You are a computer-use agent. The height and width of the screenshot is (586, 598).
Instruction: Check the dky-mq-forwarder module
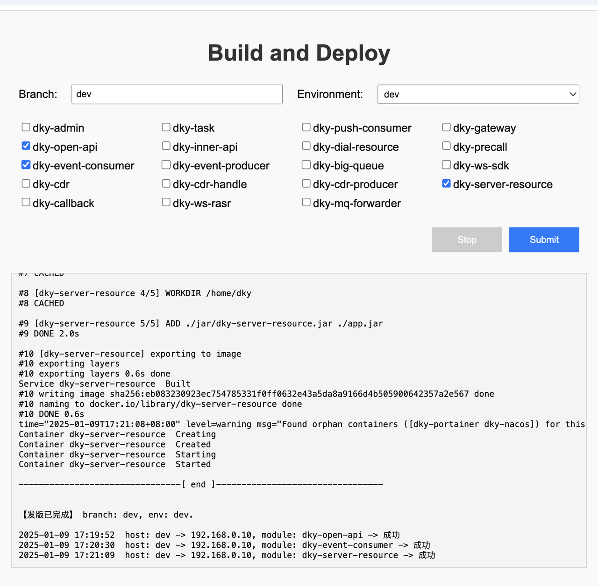[306, 202]
